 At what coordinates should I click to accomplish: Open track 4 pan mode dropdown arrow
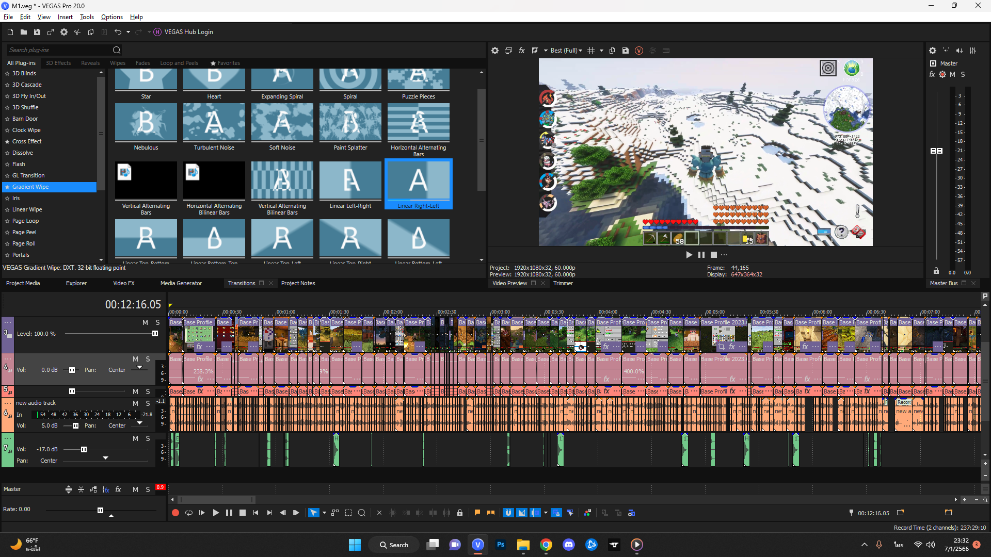coord(139,367)
